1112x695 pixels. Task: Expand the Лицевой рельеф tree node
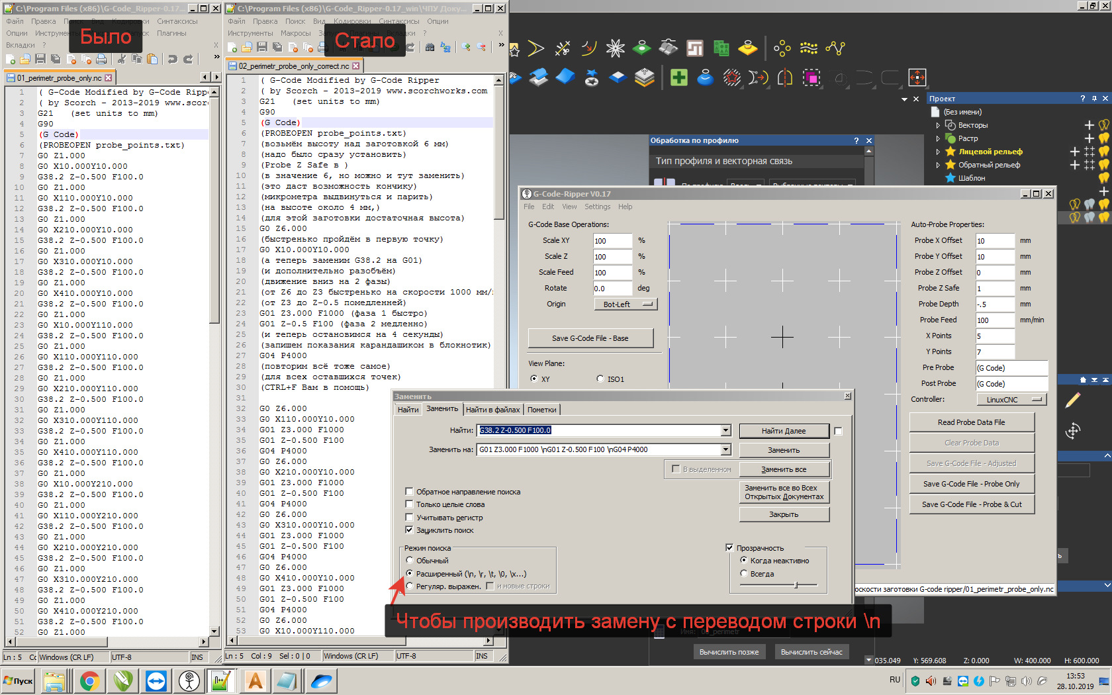pos(938,152)
